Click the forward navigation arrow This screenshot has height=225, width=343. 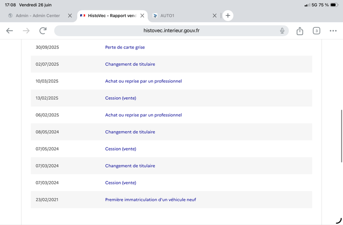pyautogui.click(x=26, y=30)
